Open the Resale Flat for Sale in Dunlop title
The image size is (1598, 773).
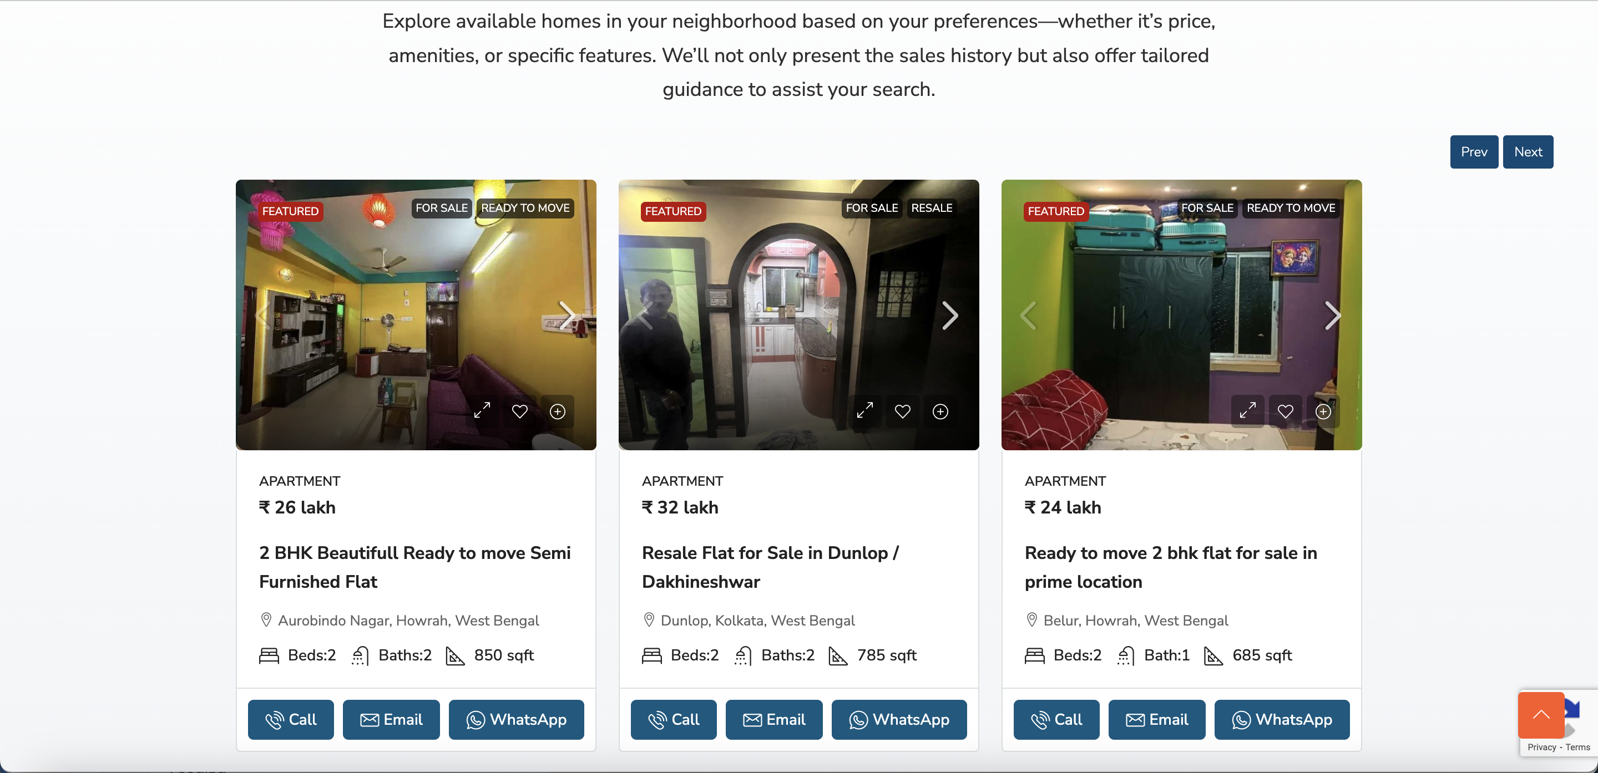tap(770, 567)
